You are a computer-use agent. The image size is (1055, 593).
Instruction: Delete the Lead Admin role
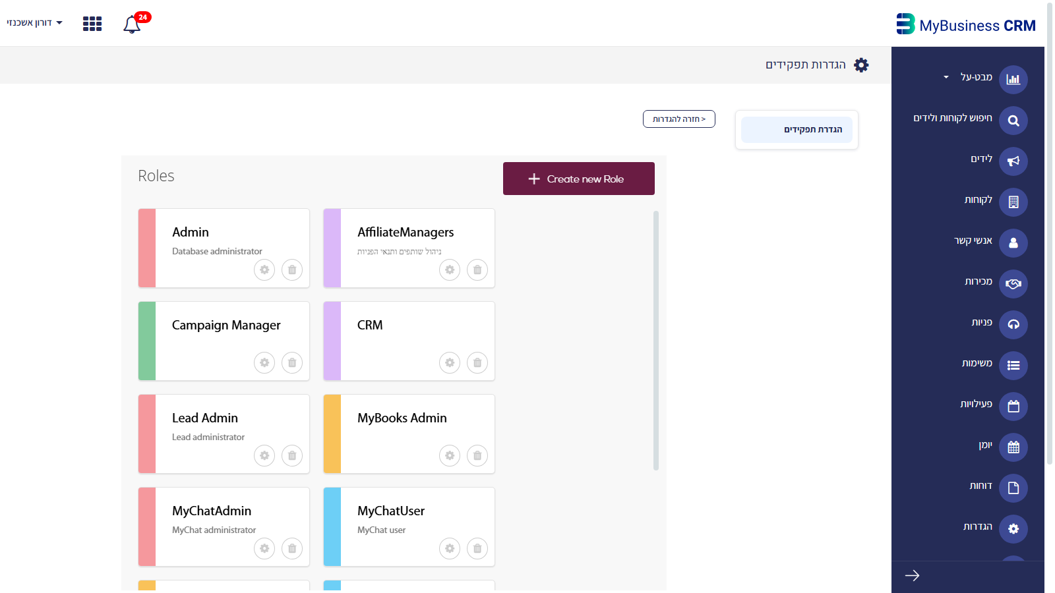click(x=292, y=455)
